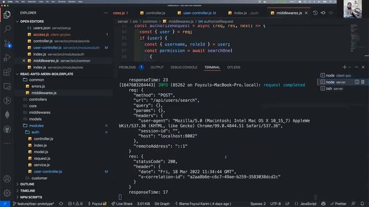Screen dimensions: 369x207
Task: Close middlewares.js in Open Editors list
Action: 24,61
